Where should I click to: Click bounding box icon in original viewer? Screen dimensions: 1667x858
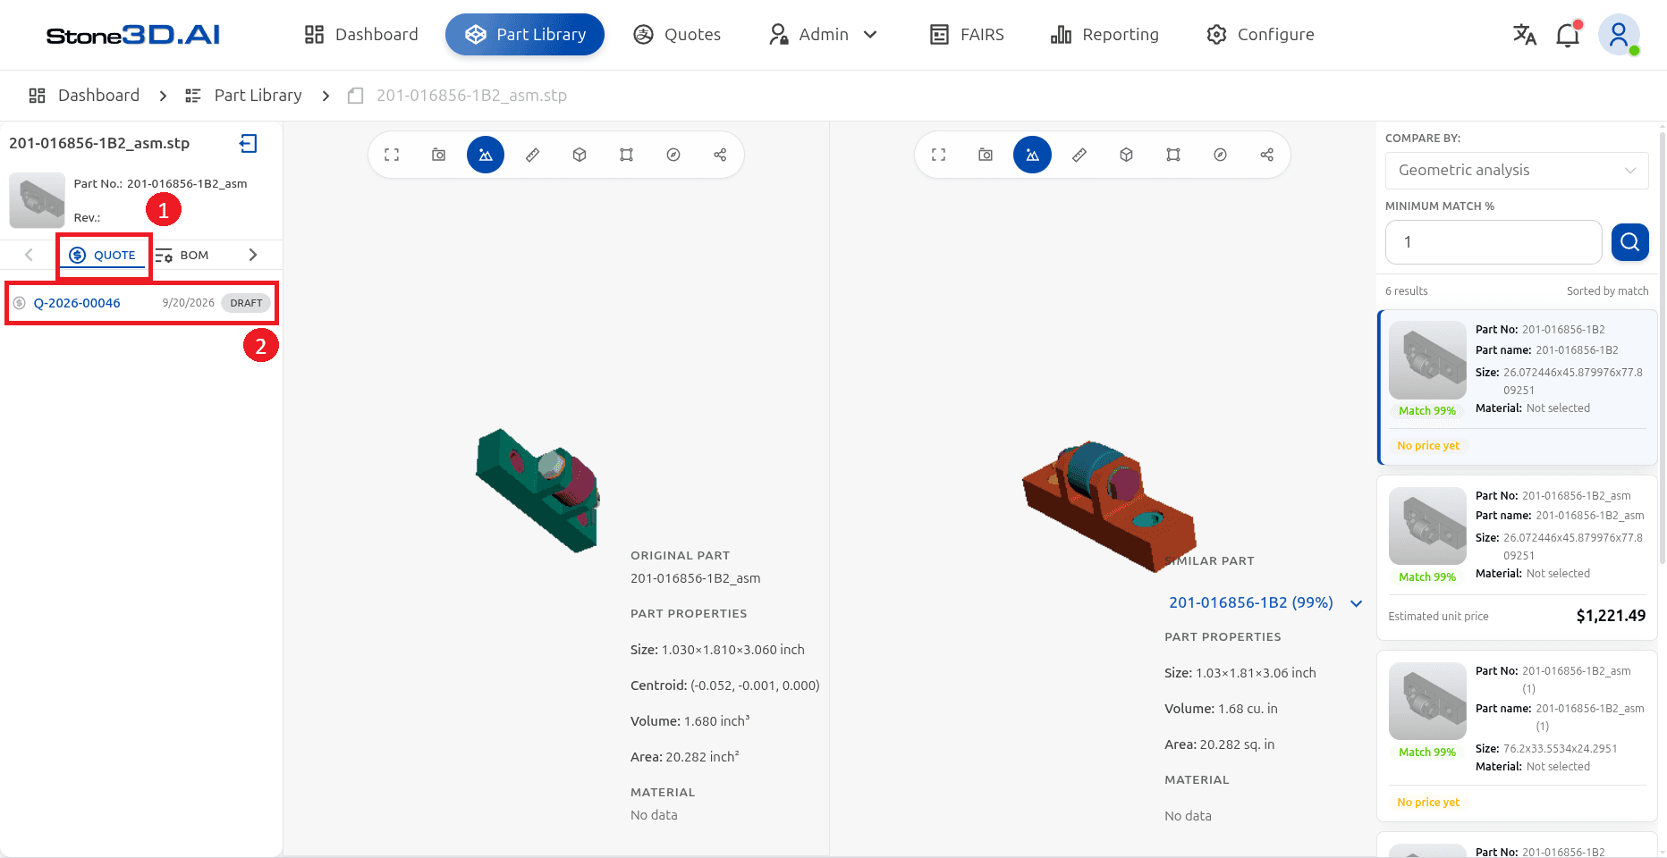click(626, 155)
